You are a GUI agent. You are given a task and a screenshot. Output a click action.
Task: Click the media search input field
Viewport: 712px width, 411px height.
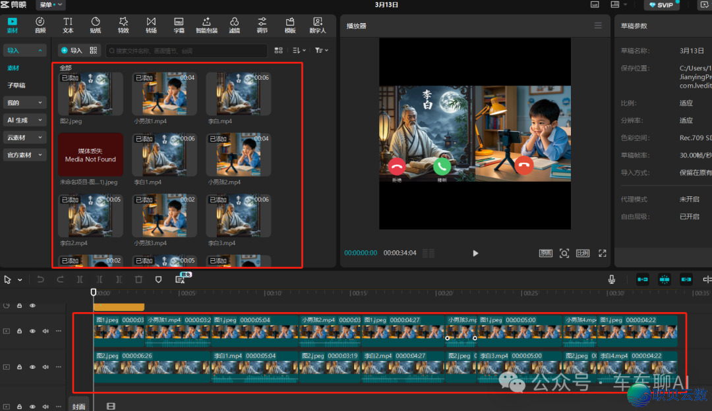(187, 51)
